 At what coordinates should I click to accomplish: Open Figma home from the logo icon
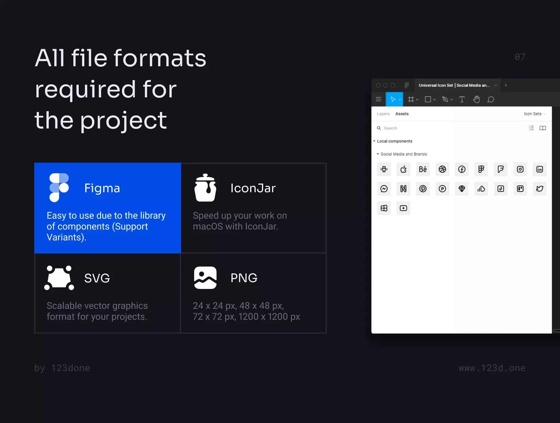407,85
